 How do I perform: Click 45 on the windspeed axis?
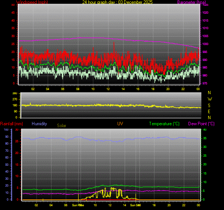[13, 12]
